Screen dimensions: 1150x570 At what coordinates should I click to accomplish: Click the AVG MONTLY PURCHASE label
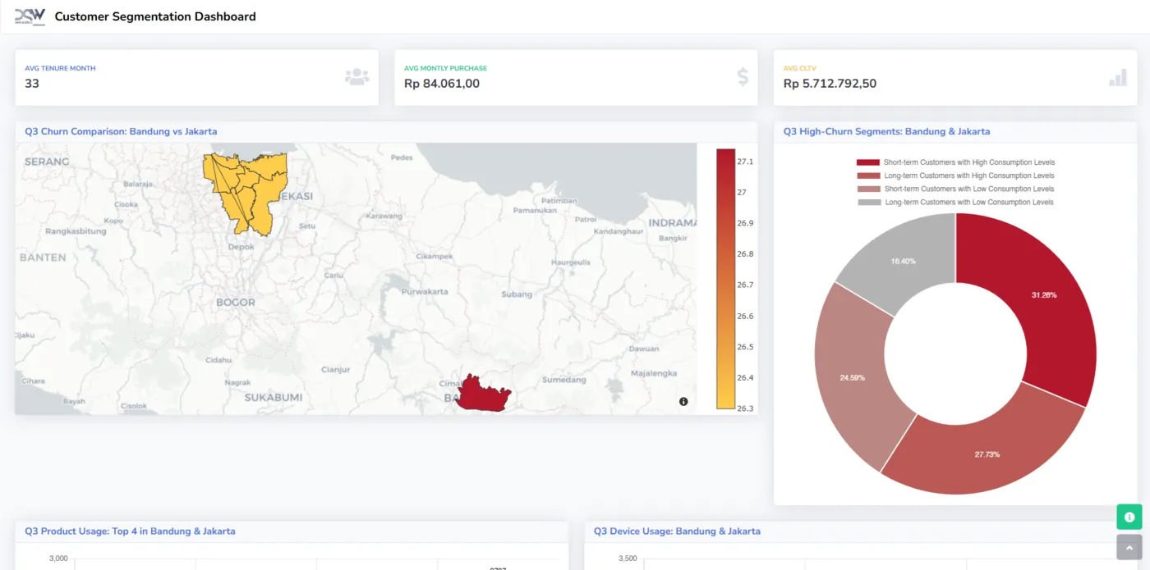click(x=445, y=68)
